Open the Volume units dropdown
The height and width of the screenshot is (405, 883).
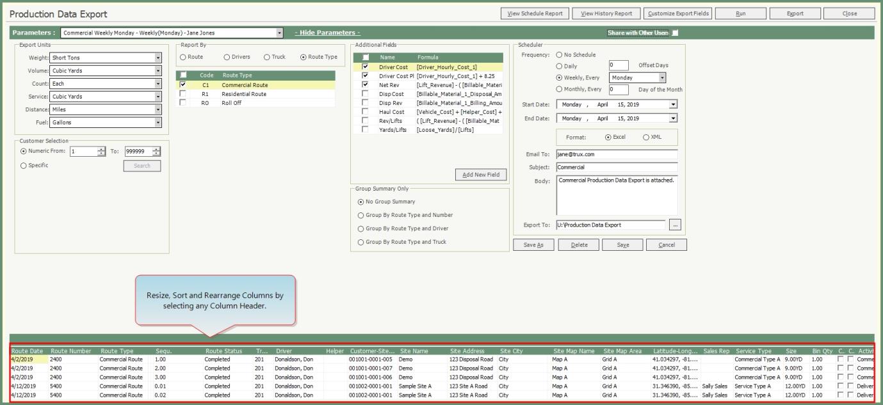pyautogui.click(x=159, y=70)
